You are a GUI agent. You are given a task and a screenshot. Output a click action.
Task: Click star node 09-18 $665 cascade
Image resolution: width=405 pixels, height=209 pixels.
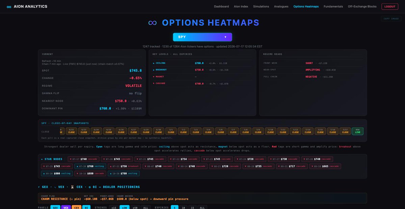325,166
